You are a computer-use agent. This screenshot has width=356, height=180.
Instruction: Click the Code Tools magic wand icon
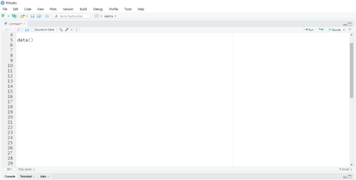click(67, 30)
